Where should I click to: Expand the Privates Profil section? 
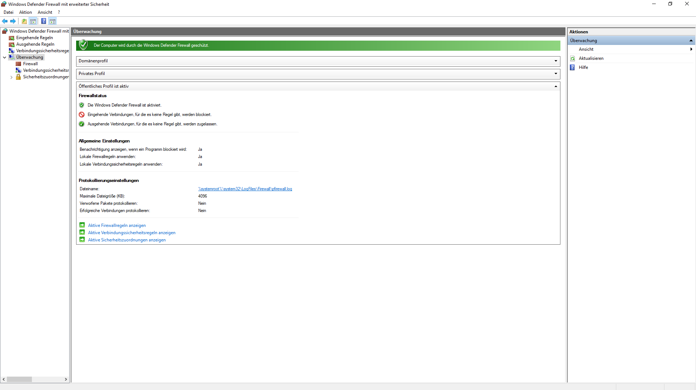tap(556, 74)
